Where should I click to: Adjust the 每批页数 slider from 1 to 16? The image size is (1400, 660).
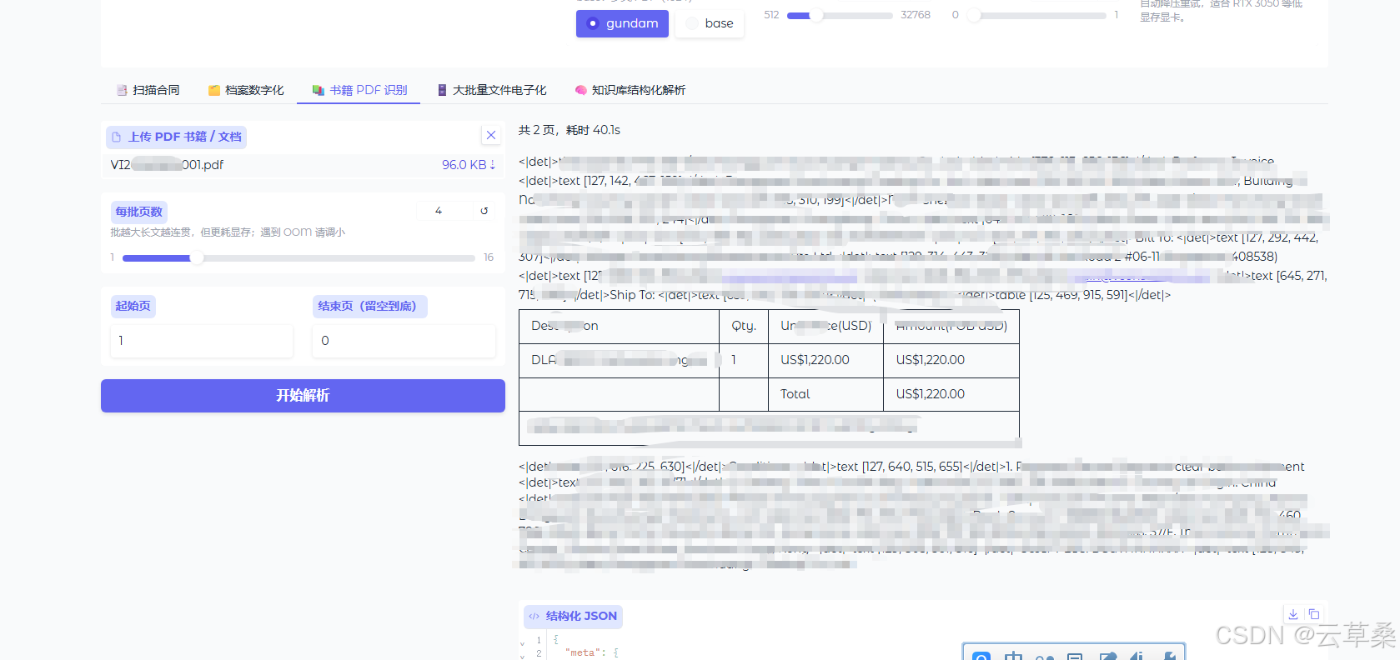click(299, 258)
